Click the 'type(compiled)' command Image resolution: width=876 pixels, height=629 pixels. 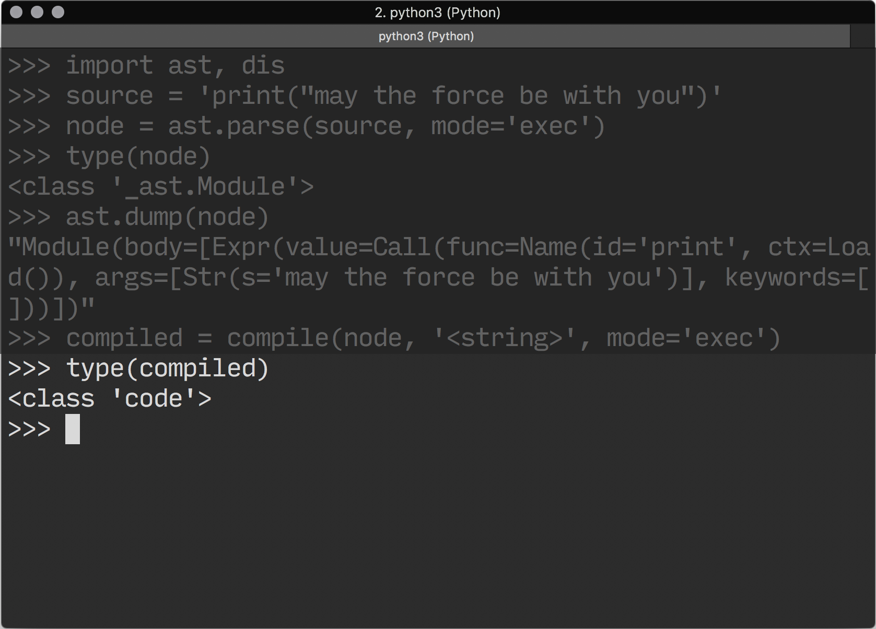(167, 369)
